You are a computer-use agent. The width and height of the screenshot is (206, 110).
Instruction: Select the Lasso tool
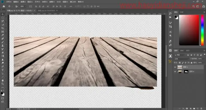coord(3,21)
